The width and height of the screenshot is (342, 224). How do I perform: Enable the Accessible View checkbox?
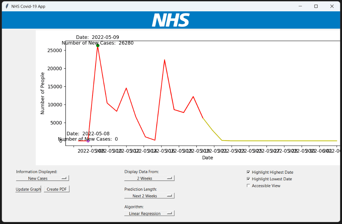click(248, 186)
